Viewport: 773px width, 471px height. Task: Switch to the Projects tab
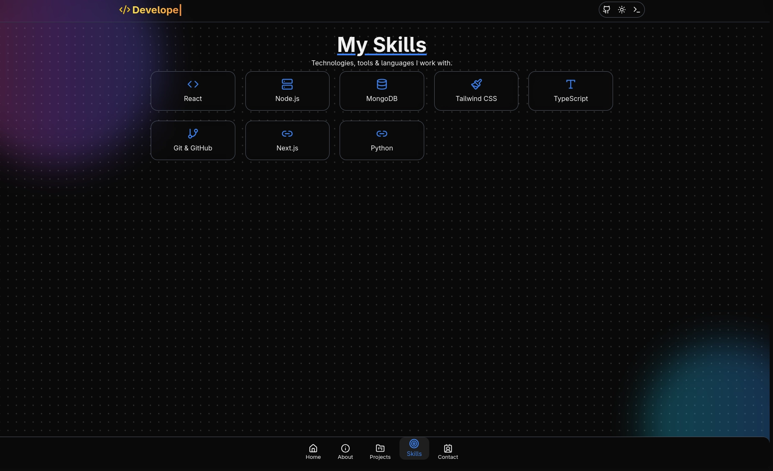tap(380, 452)
